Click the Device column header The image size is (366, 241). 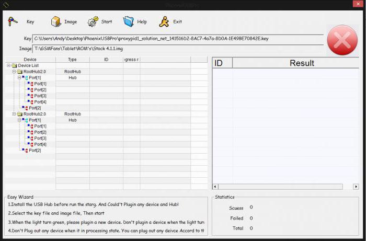30,60
